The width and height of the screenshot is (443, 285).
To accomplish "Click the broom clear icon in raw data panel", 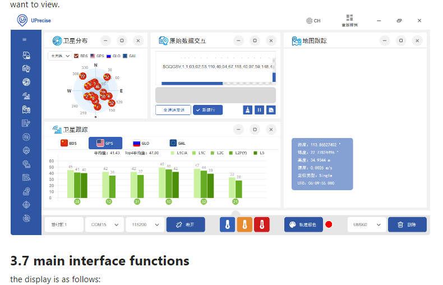I will (247, 110).
